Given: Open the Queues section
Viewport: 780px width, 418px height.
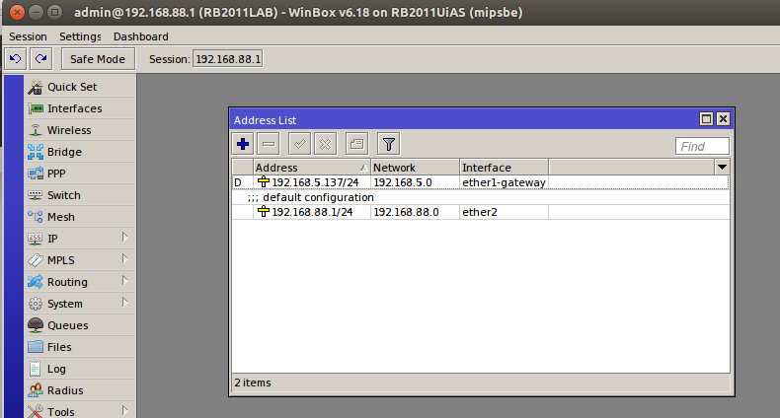Looking at the screenshot, I should (x=67, y=325).
